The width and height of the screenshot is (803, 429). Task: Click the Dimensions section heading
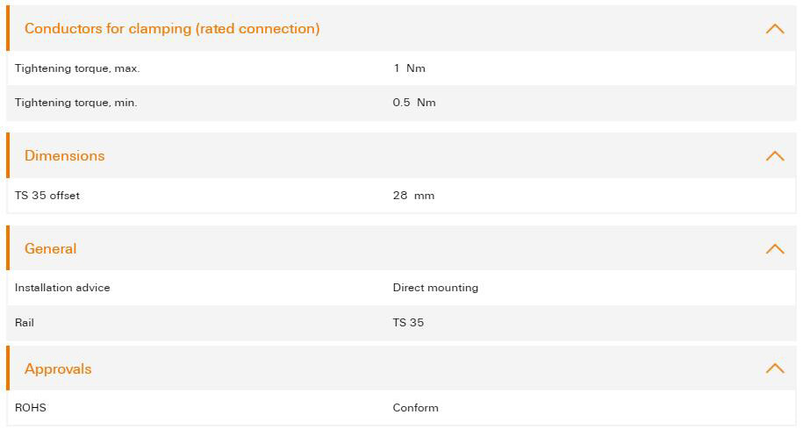pos(65,156)
